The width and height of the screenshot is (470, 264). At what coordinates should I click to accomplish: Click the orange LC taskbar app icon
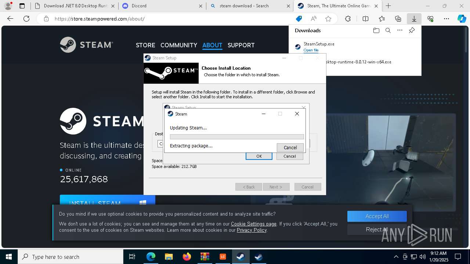point(223,257)
